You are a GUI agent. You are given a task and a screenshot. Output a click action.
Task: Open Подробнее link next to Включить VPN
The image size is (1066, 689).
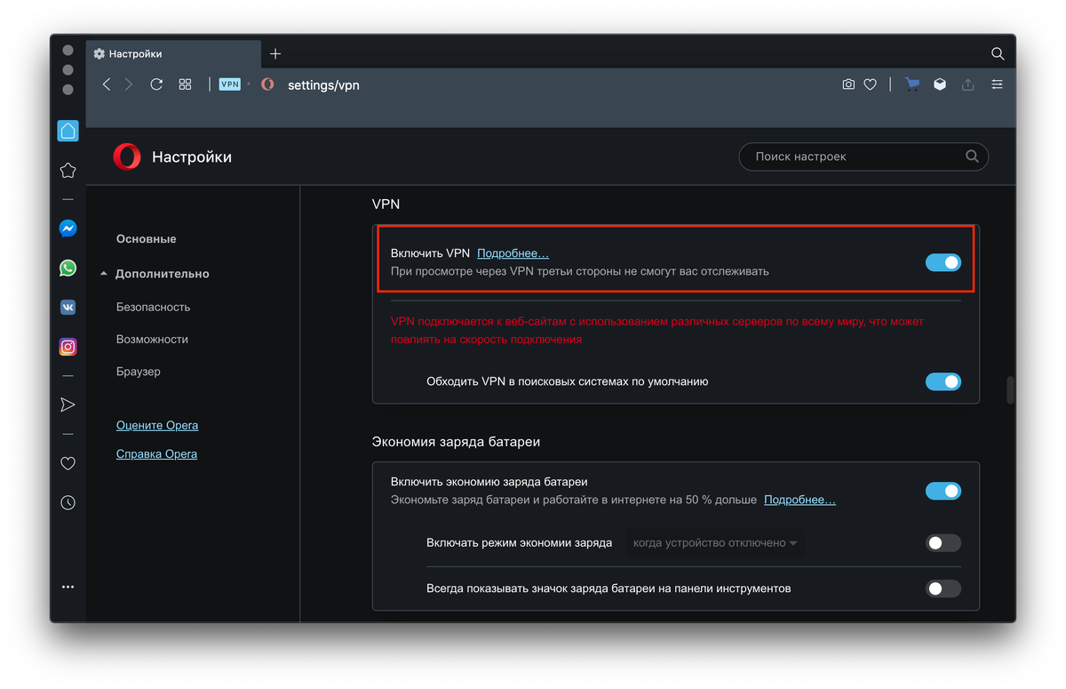(x=513, y=253)
